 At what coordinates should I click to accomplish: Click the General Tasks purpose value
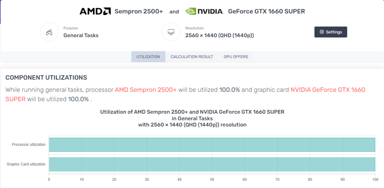click(x=81, y=36)
